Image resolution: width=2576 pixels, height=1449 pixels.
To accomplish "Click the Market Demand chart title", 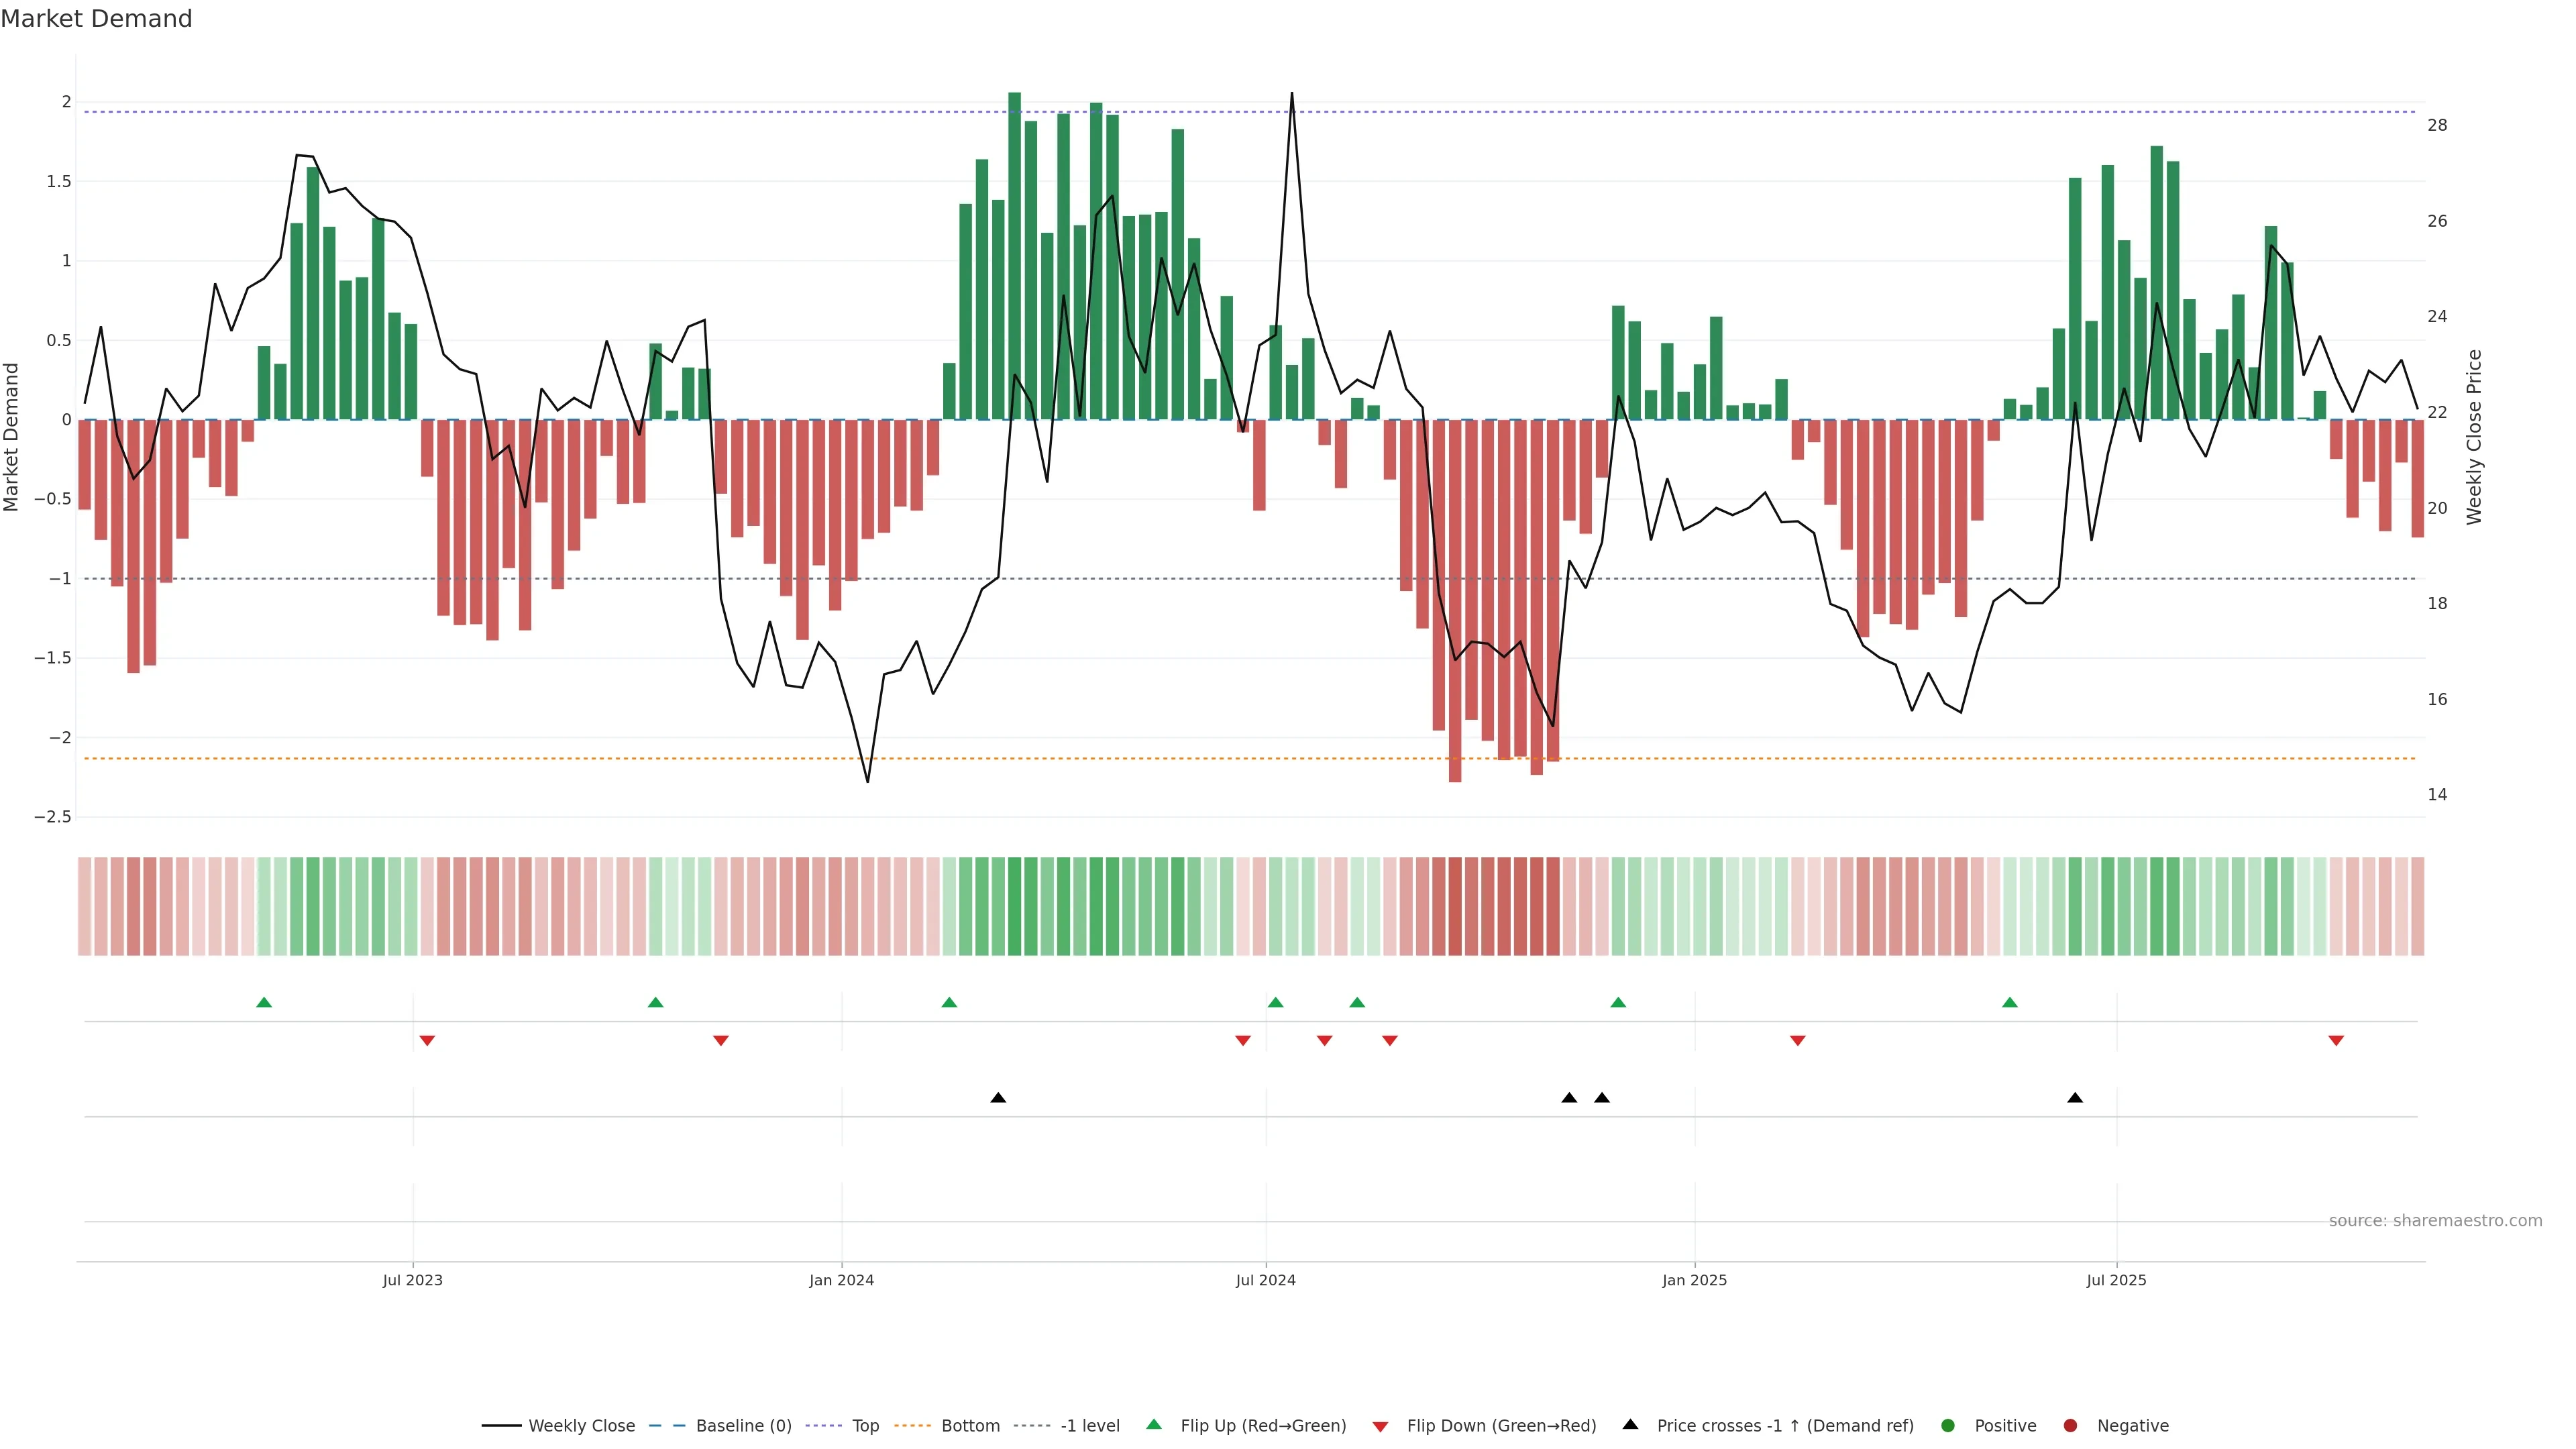I will coord(96,19).
